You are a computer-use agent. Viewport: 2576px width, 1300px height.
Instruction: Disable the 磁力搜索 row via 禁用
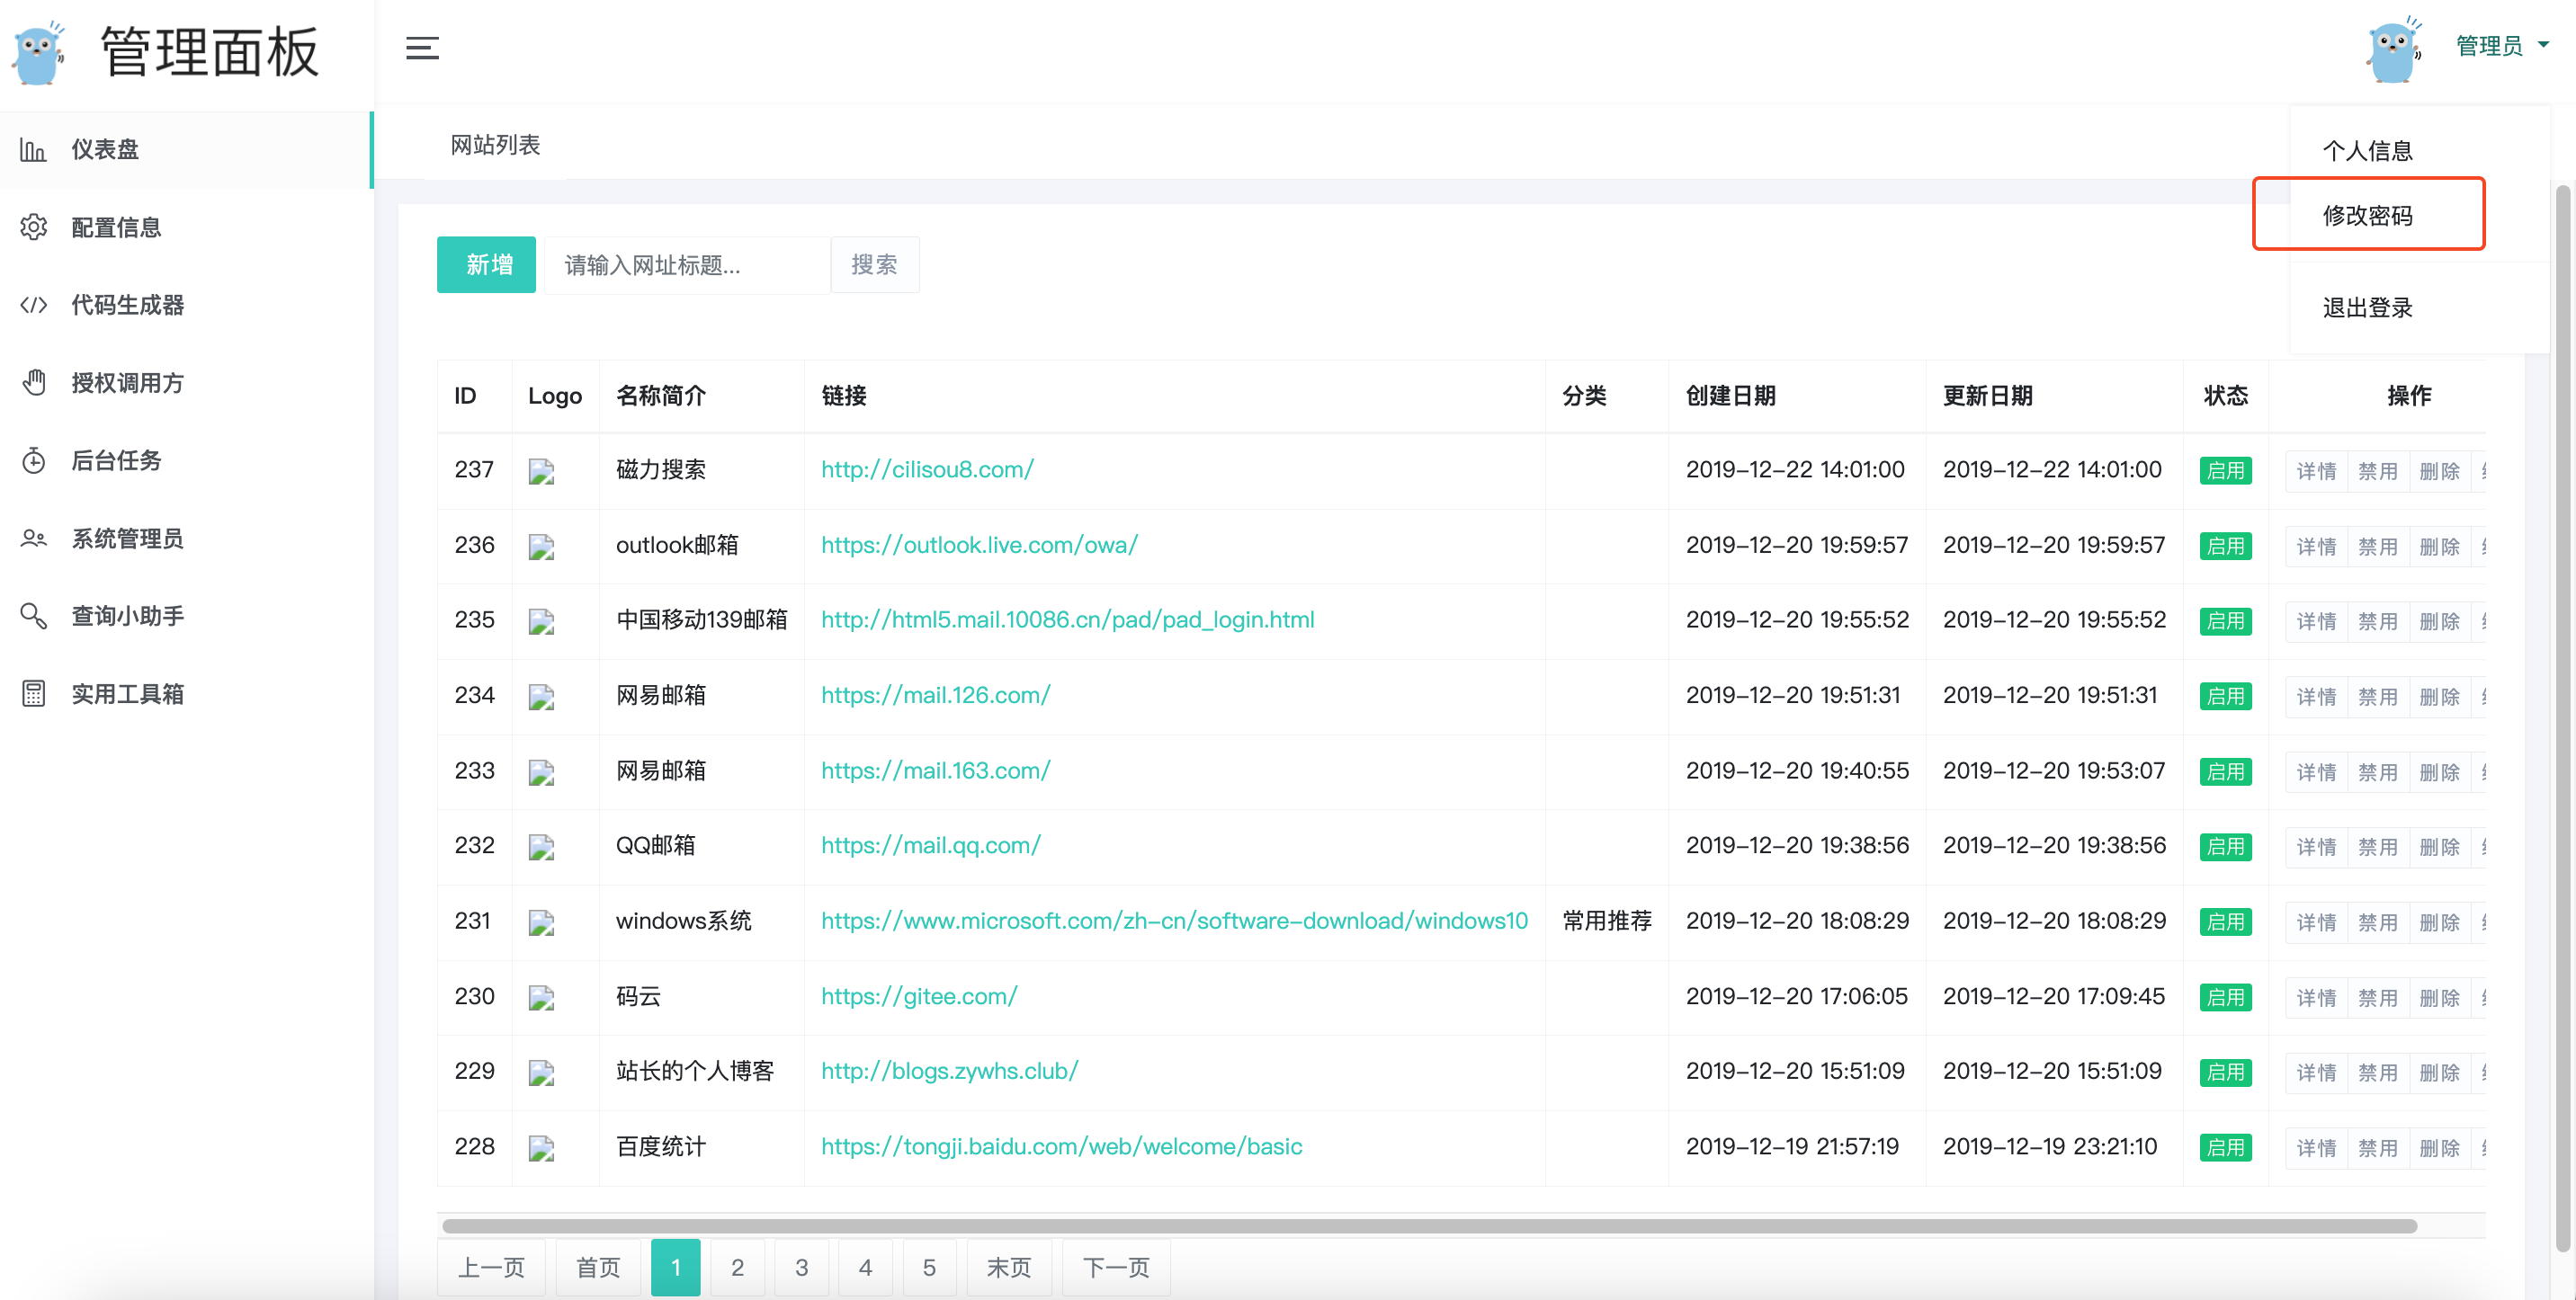tap(2377, 470)
